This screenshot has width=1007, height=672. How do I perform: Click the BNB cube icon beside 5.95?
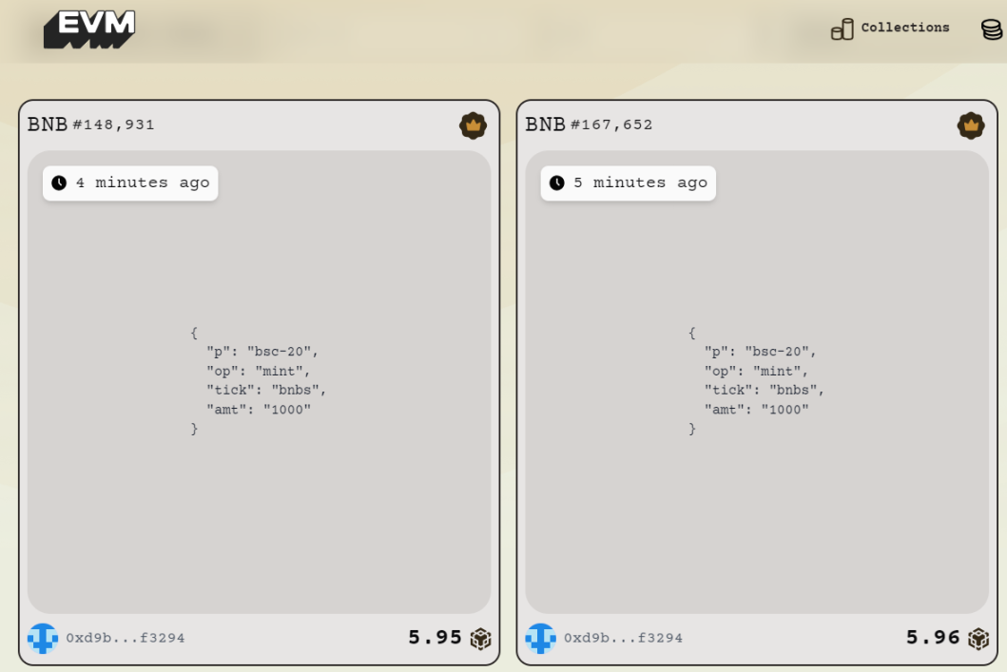click(481, 639)
